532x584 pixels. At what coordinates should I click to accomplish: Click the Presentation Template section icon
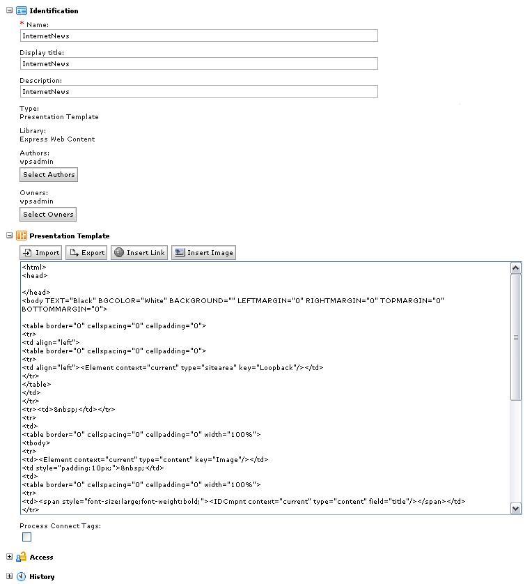click(x=22, y=236)
